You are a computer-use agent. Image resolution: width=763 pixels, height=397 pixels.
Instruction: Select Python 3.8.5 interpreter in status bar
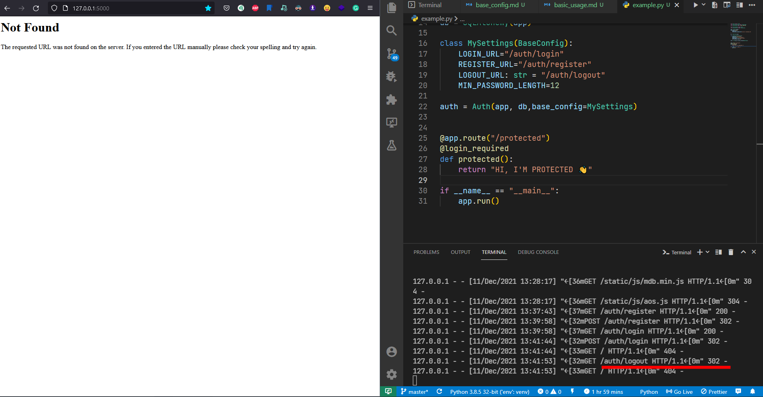490,392
